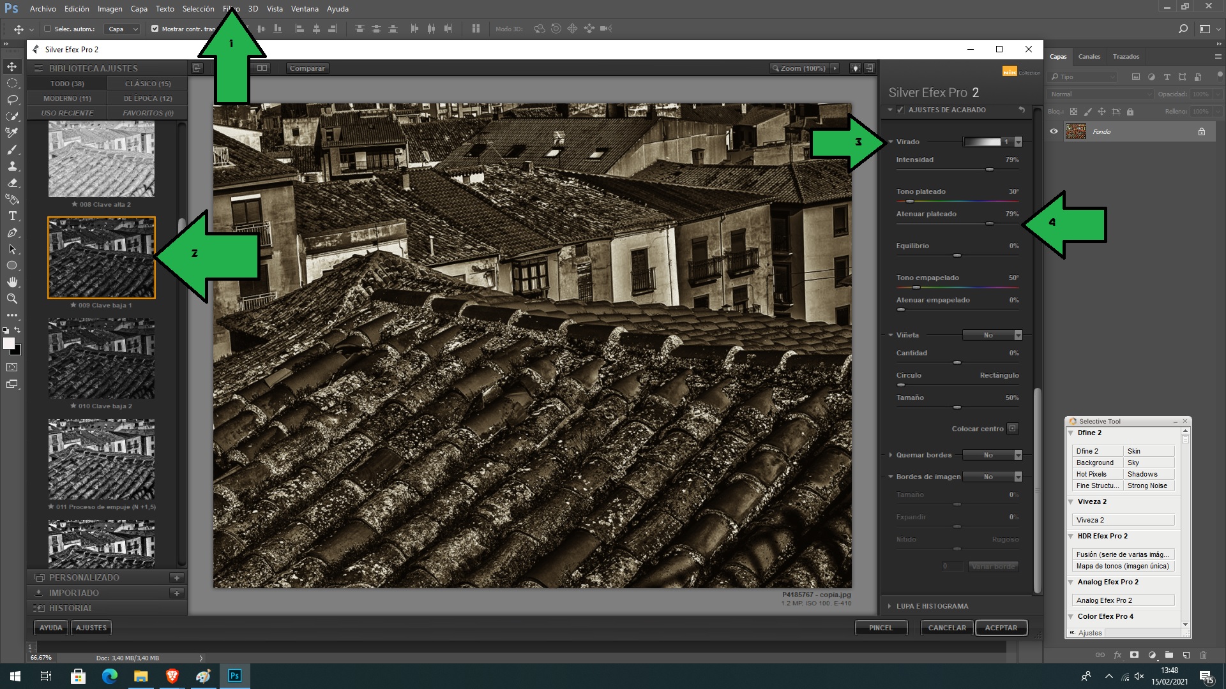Open the Archivo menu

pos(43,9)
